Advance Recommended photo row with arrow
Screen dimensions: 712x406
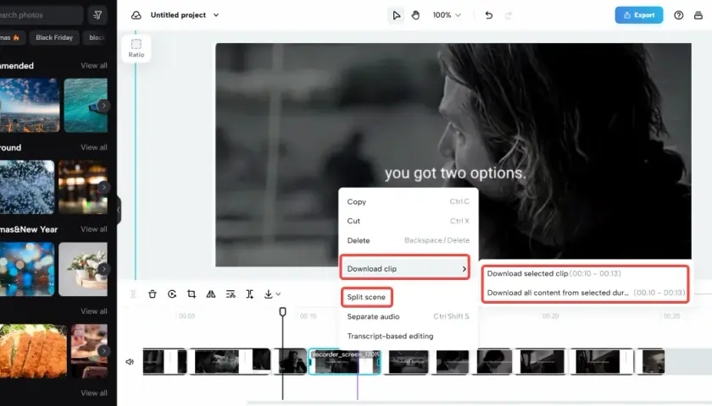(103, 106)
